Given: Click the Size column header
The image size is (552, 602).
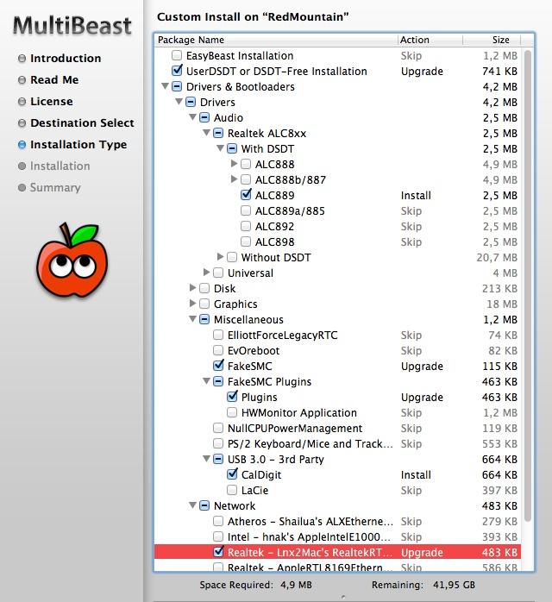Looking at the screenshot, I should [x=492, y=40].
